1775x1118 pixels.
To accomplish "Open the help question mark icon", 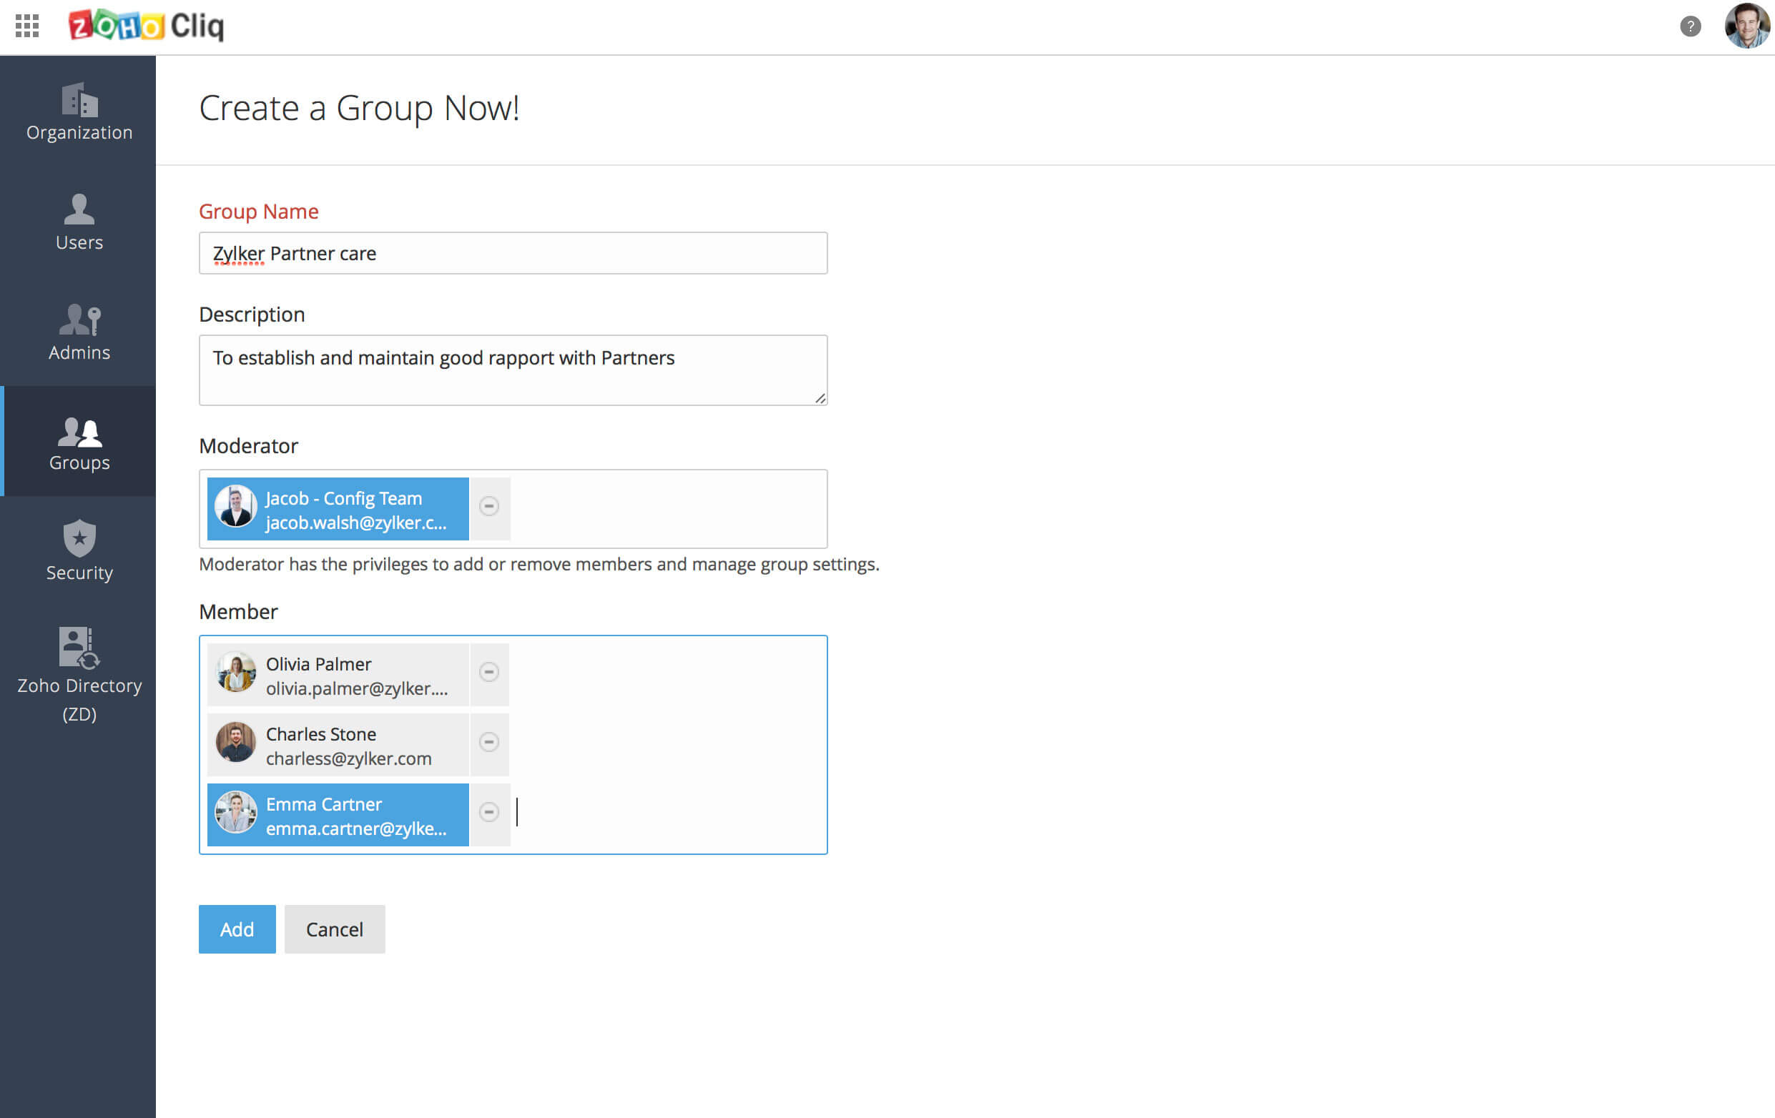I will tap(1689, 26).
